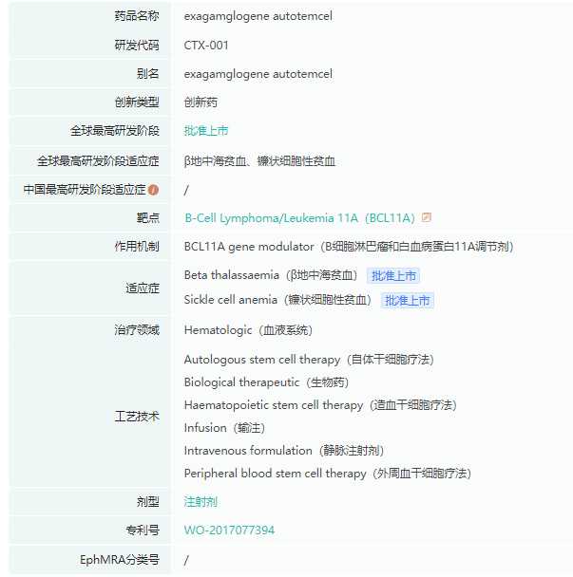Click Autologous stem cell therapy entry
This screenshot has height=577, width=573.
(x=309, y=360)
